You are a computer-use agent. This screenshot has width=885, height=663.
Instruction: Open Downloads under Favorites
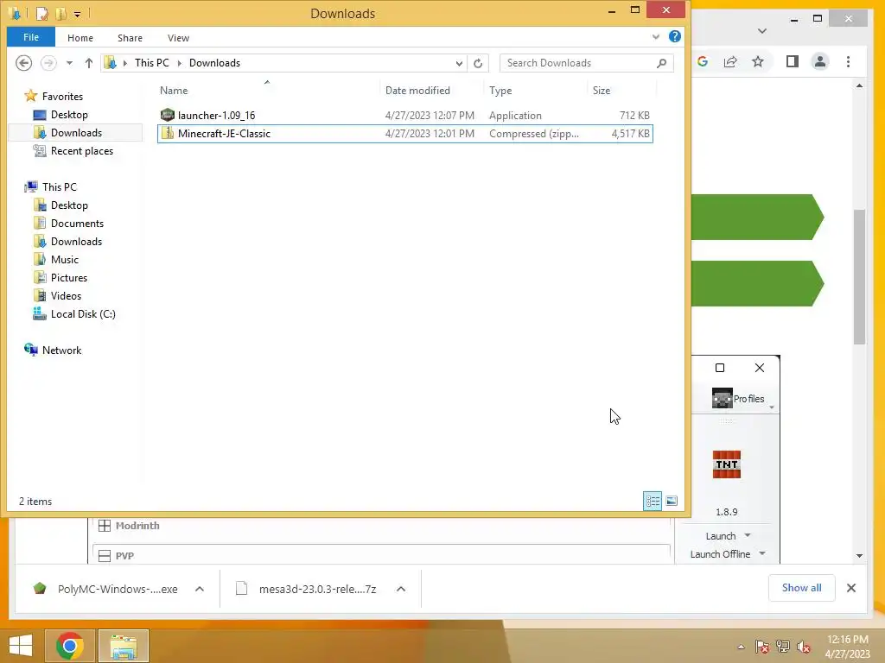coord(76,132)
